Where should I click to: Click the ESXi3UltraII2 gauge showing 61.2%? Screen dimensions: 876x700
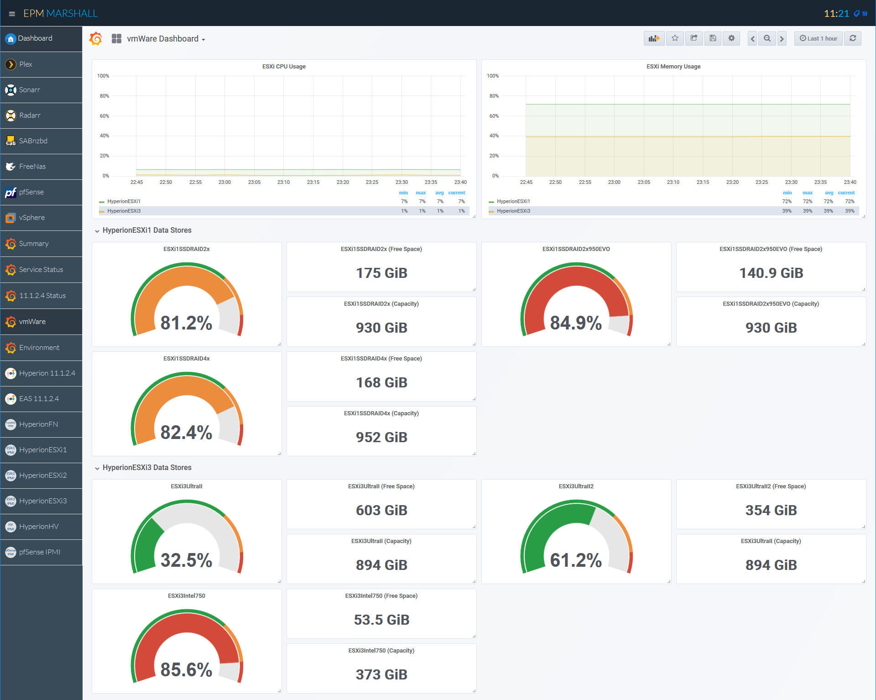coord(576,537)
